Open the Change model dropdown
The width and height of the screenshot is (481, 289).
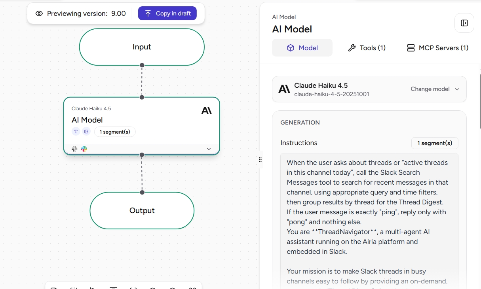[x=435, y=89]
